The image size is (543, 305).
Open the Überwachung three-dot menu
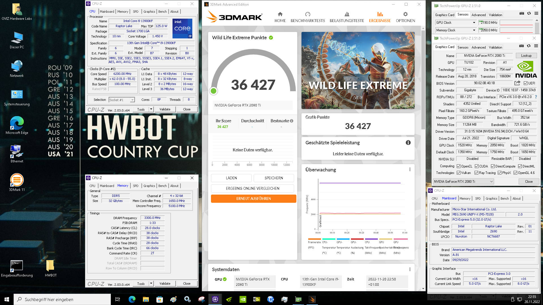click(x=410, y=169)
